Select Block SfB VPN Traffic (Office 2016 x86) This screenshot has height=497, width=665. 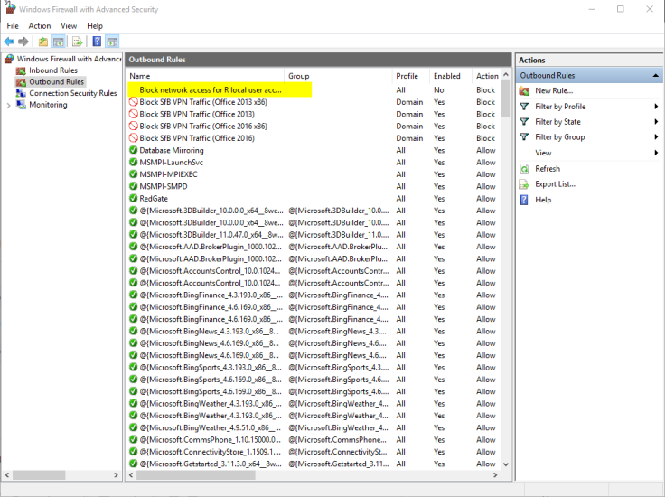(x=314, y=126)
